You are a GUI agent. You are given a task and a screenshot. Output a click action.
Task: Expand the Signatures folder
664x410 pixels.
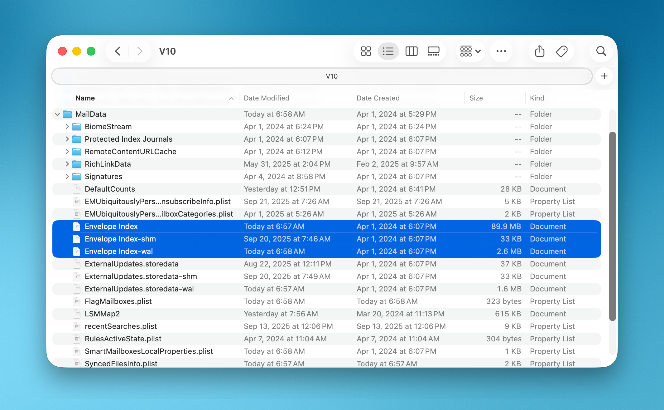point(67,176)
